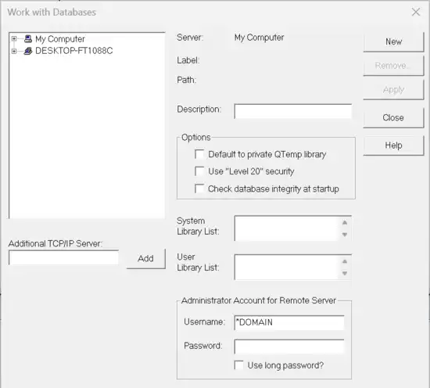Click inside System Library List box

(x=287, y=228)
